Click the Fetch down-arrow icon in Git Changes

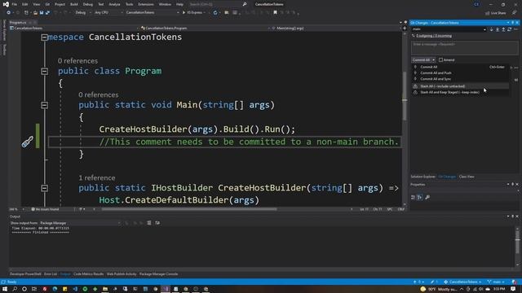point(491,29)
